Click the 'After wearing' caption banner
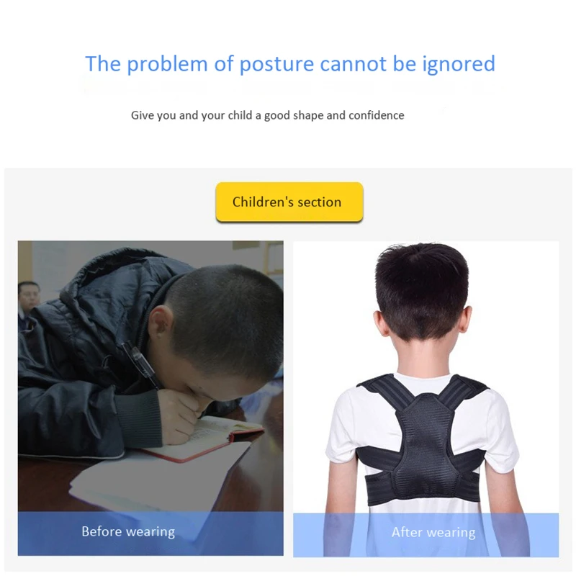Screen dimensions: 576x576 click(x=426, y=534)
